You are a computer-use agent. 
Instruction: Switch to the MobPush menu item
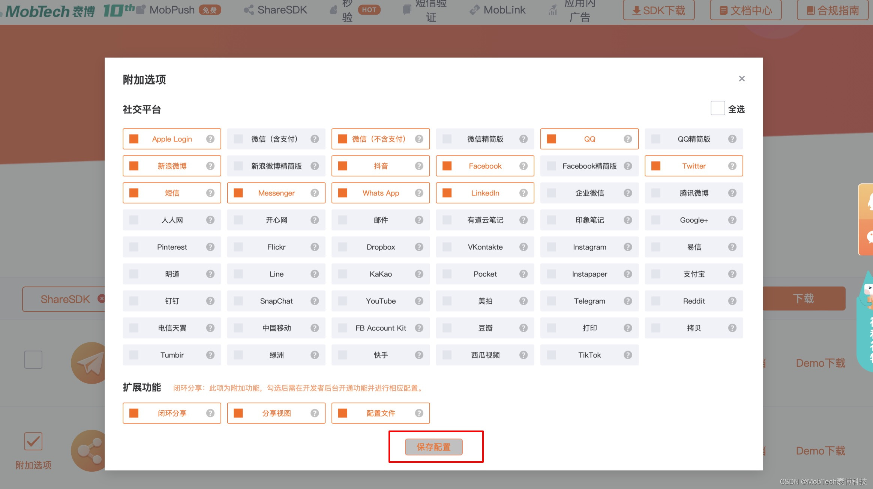[172, 9]
